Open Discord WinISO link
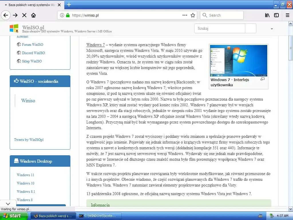The height and width of the screenshot is (220, 293). (33, 53)
